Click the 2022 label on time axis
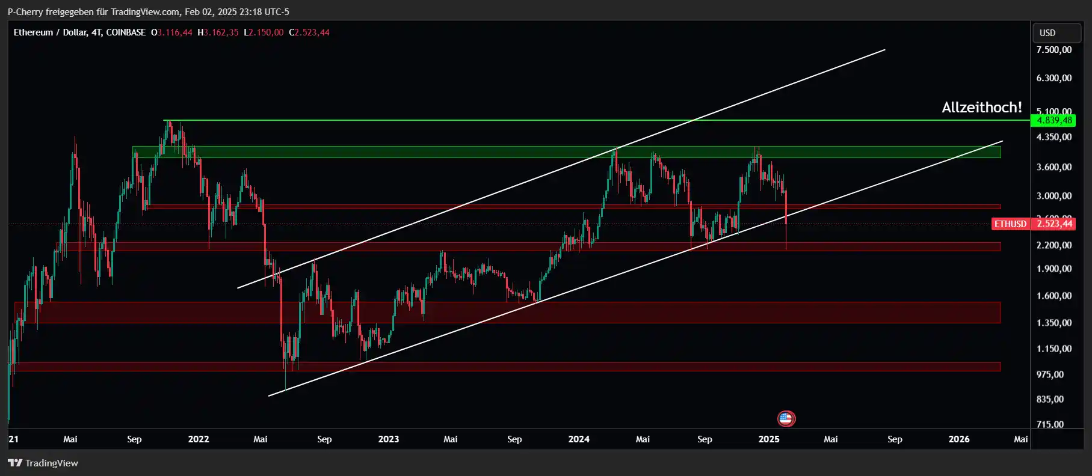This screenshot has height=476, width=1092. click(199, 439)
